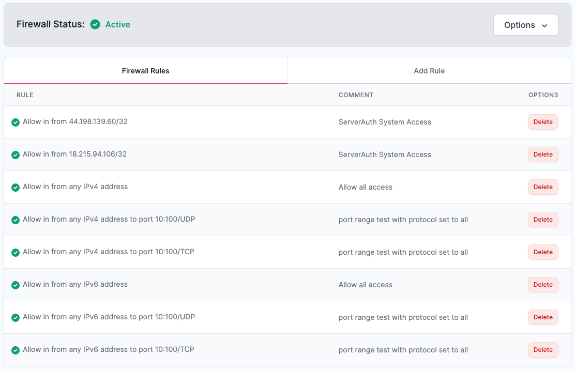
Task: Click 'port range test' comment on IPv4 UDP rule
Action: tap(403, 220)
